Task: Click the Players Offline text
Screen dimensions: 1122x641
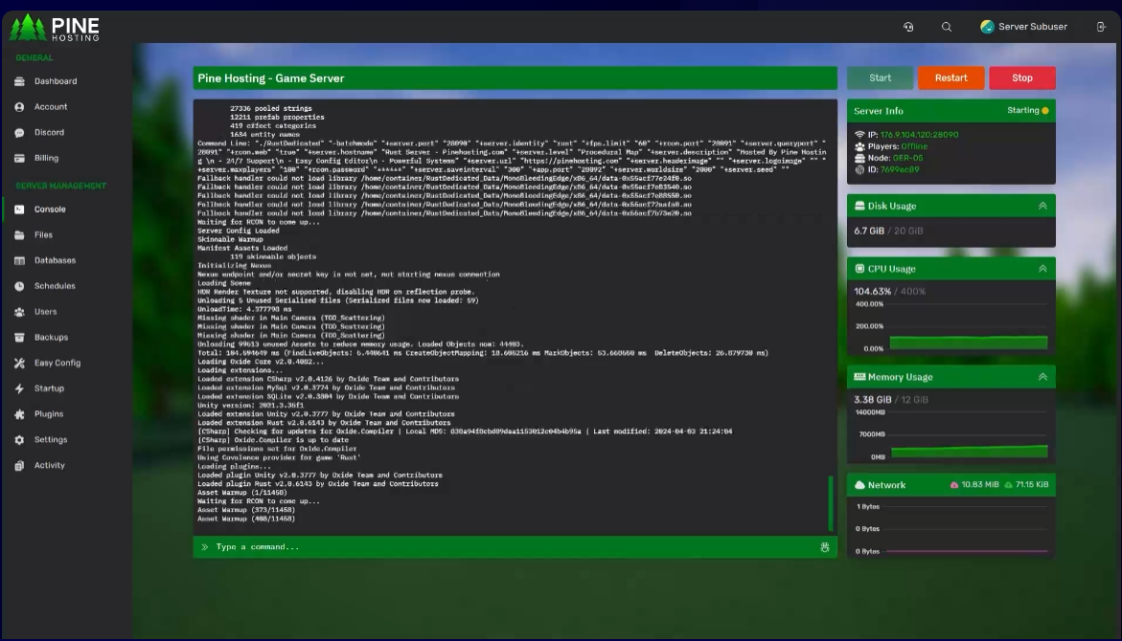Action: point(898,145)
